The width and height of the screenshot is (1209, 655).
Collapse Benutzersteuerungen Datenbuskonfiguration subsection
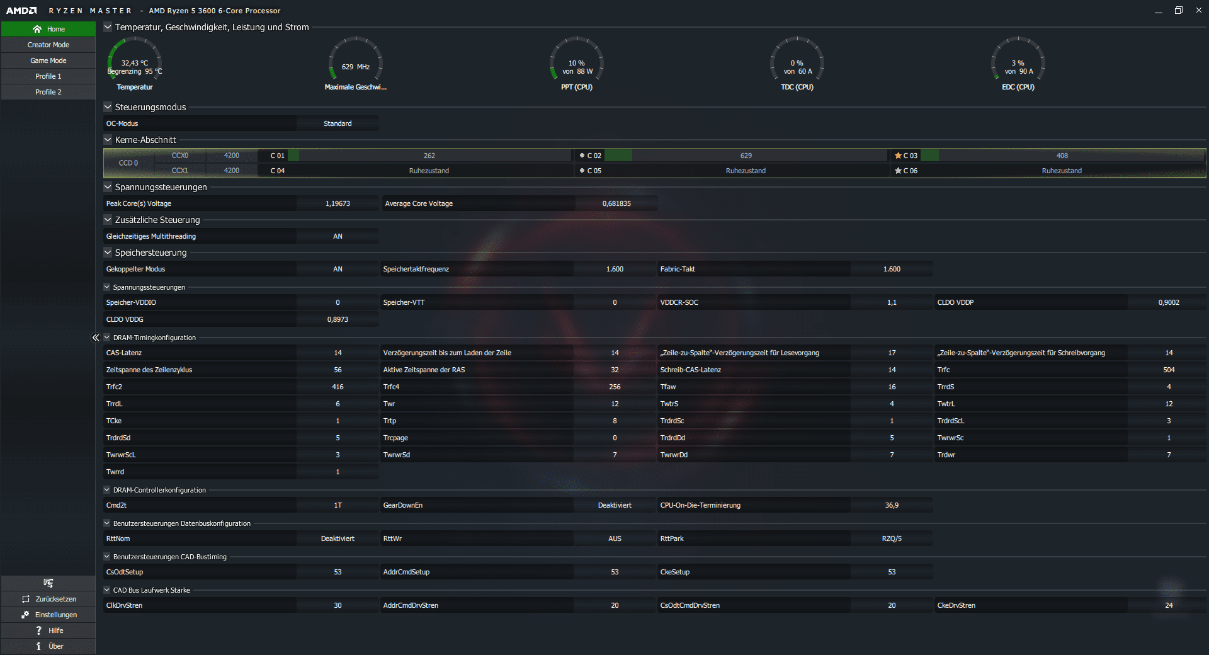point(107,523)
